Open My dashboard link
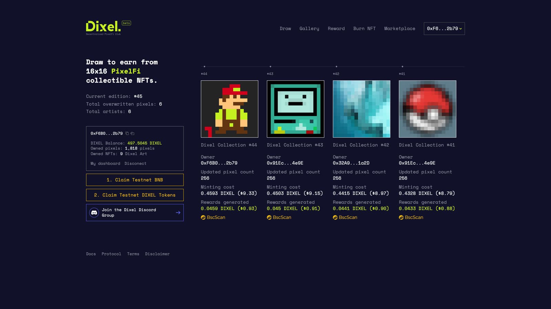This screenshot has height=309, width=551. tap(105, 163)
